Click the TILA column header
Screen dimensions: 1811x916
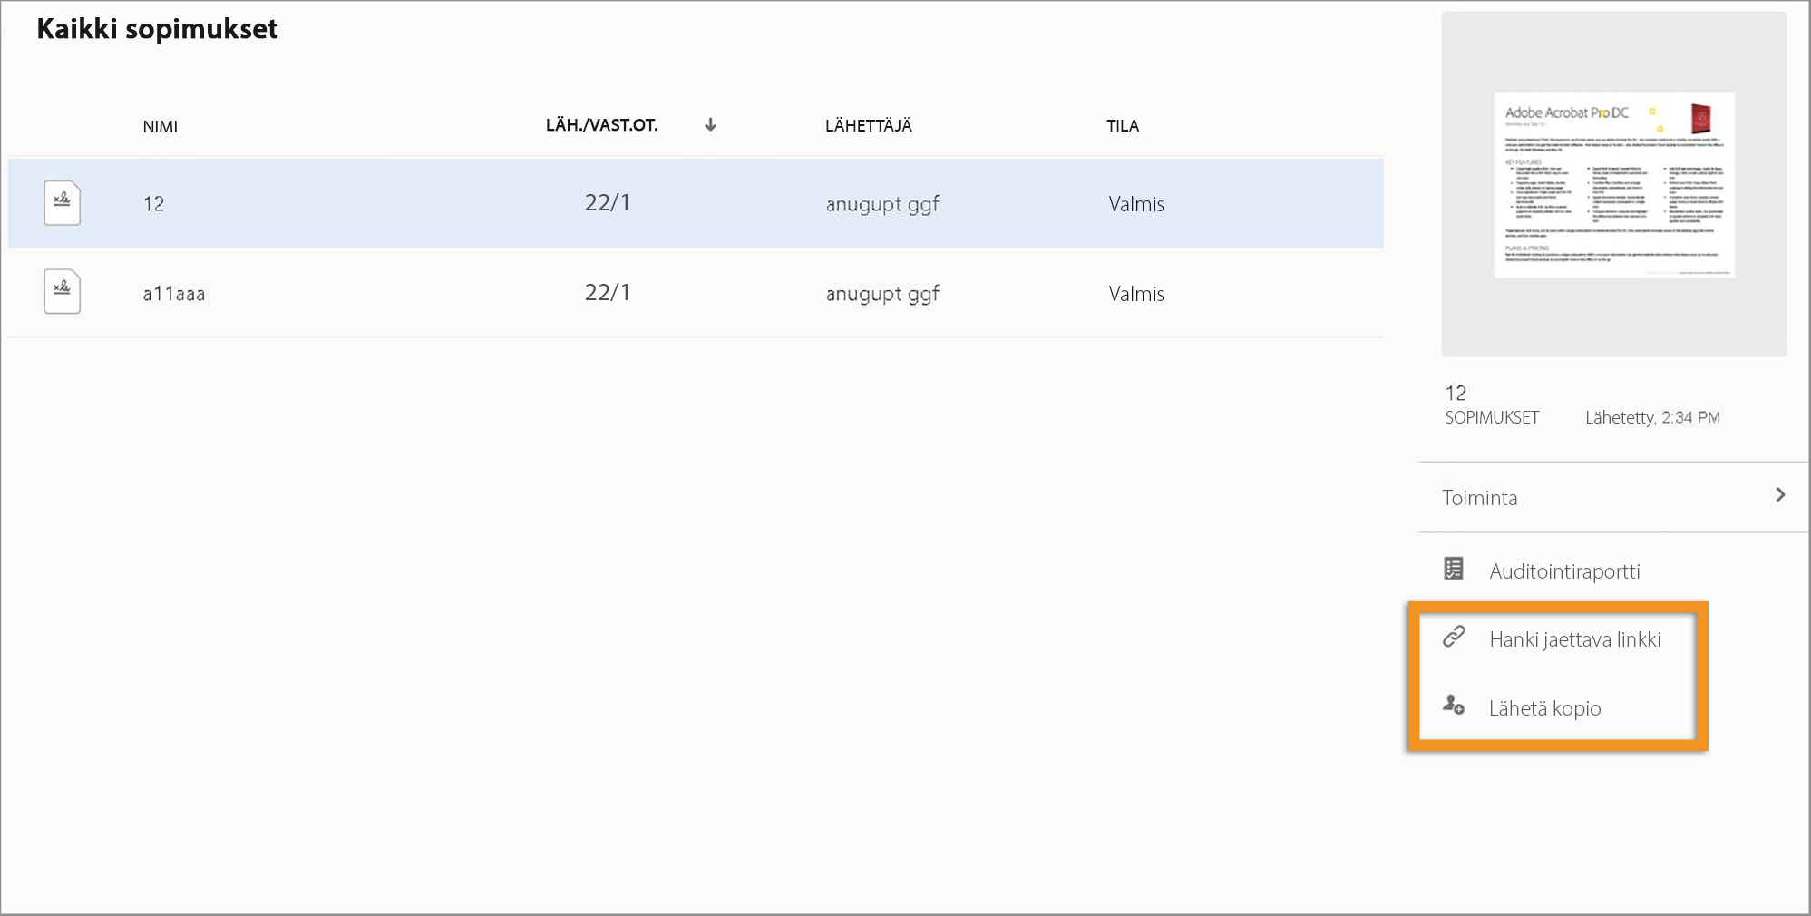1122,126
